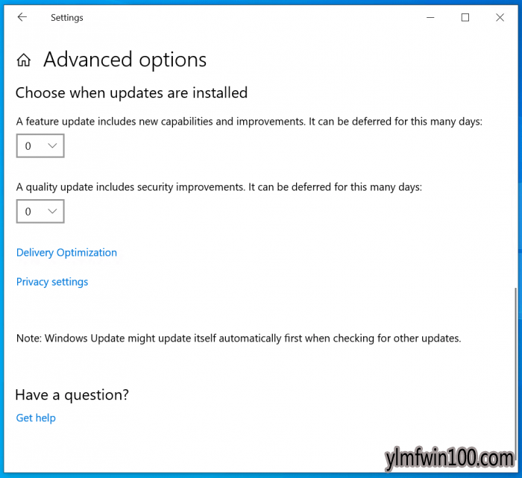The width and height of the screenshot is (522, 478).
Task: Click the Windows Update note text
Action: (x=239, y=339)
